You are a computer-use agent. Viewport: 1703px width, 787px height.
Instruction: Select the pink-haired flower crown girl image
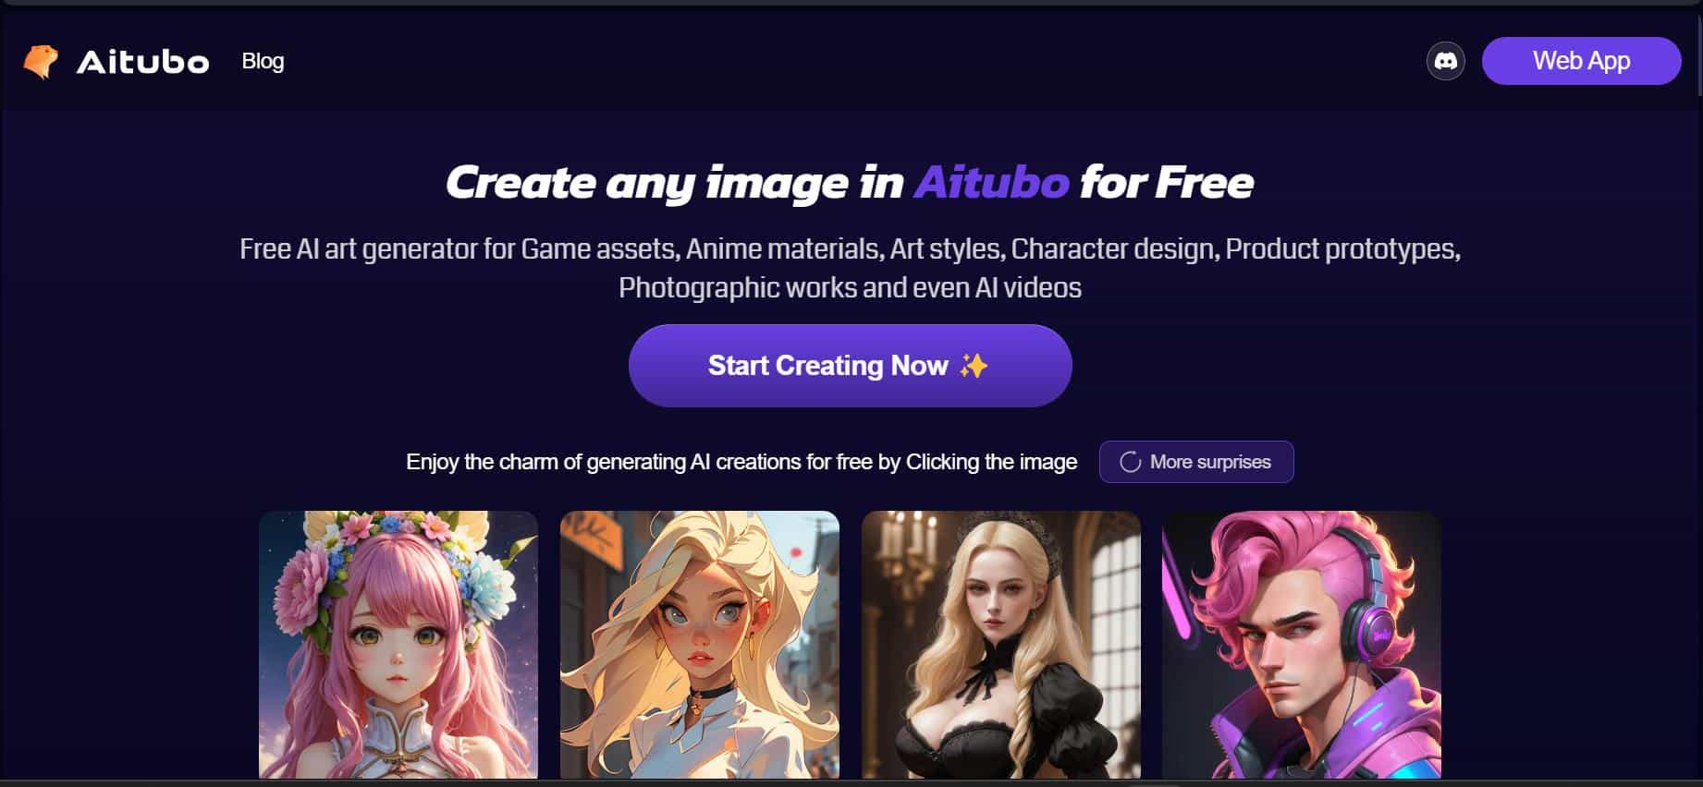point(398,645)
